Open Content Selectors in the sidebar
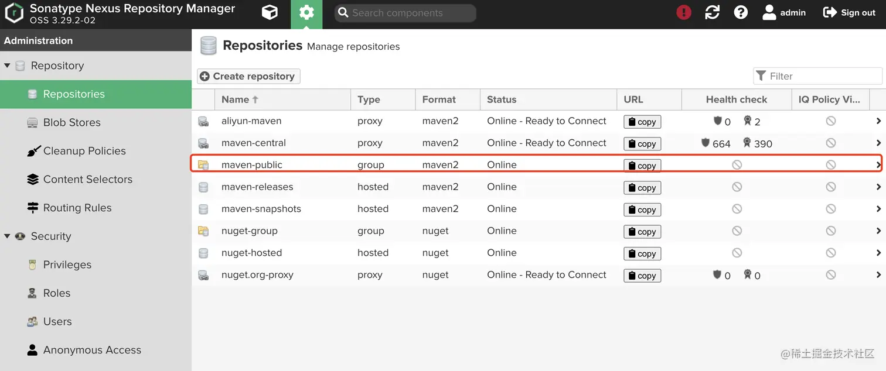This screenshot has width=886, height=371. pyautogui.click(x=96, y=180)
